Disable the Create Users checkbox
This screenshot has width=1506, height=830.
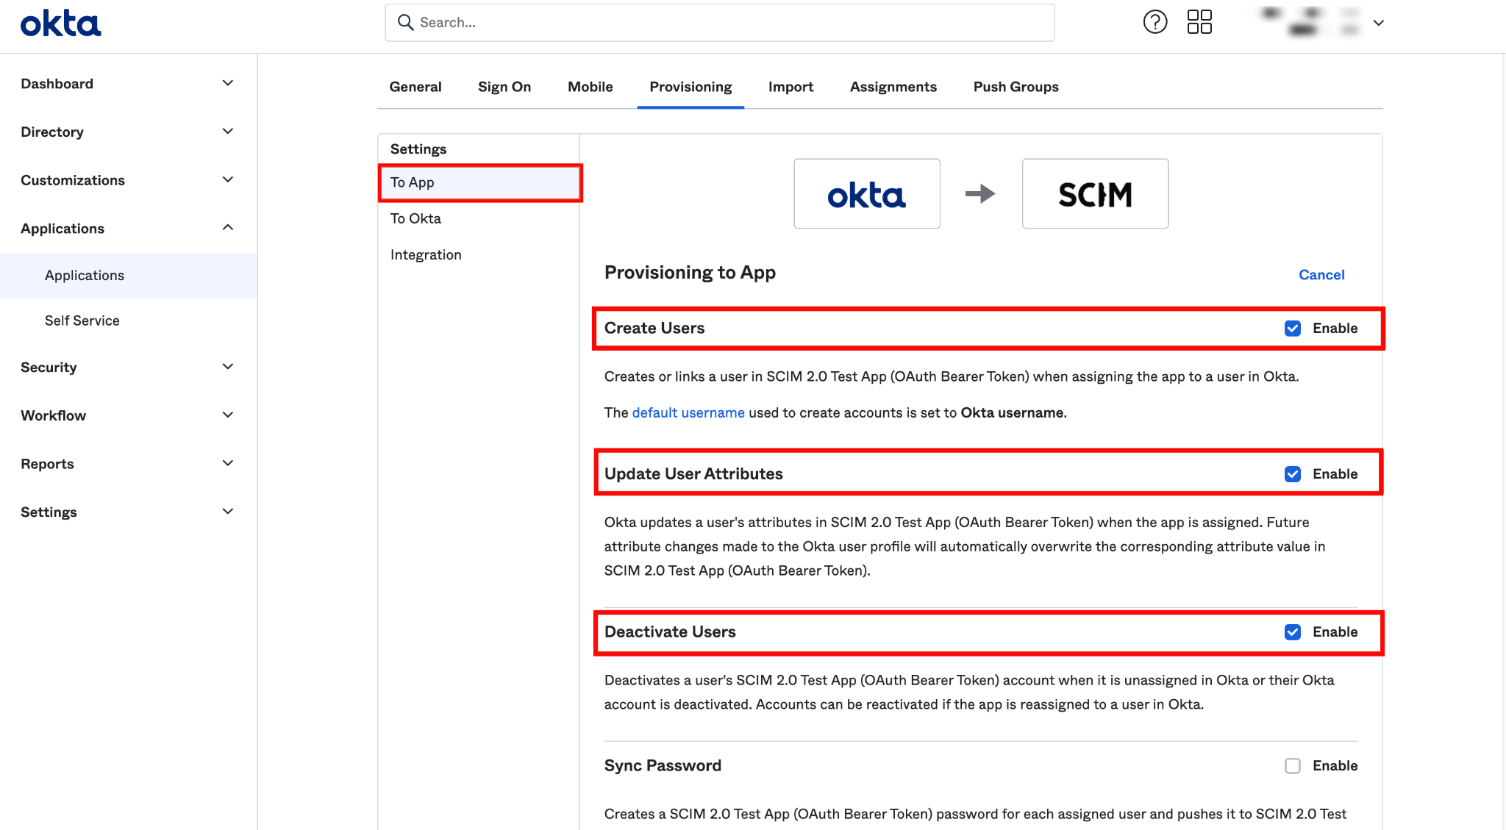coord(1293,329)
